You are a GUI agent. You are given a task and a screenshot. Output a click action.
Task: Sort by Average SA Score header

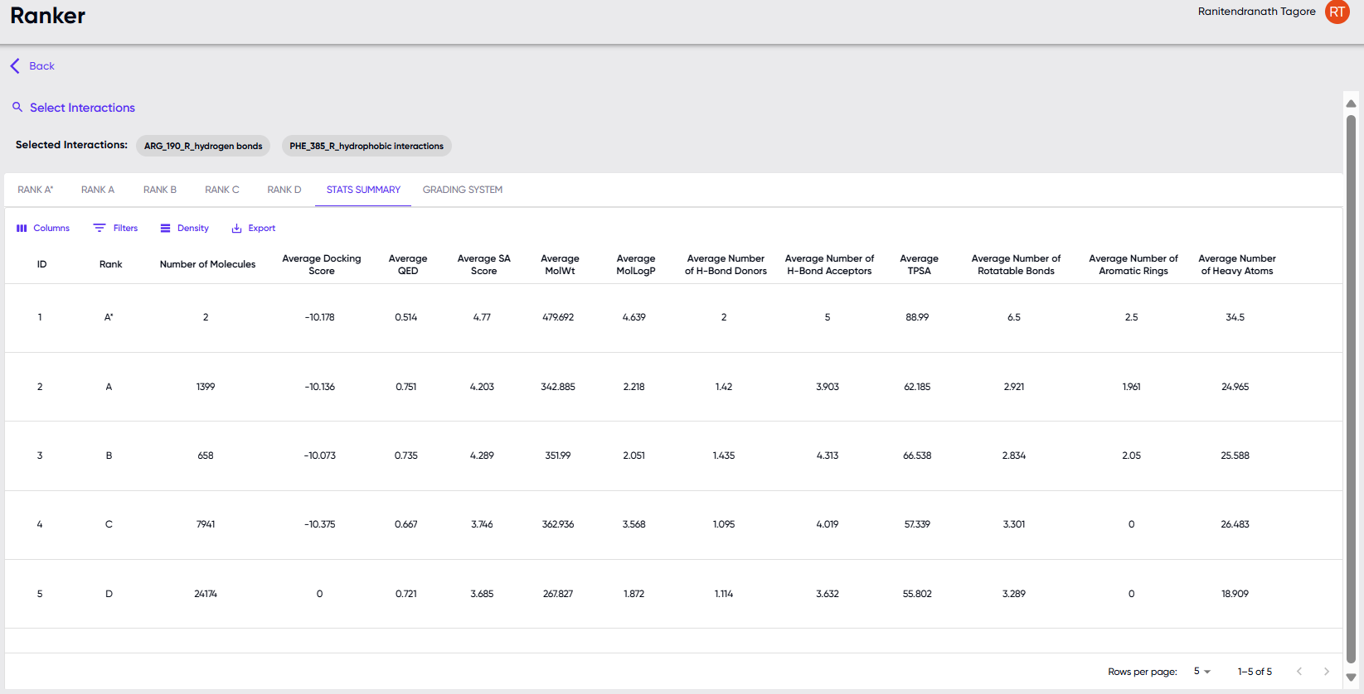[483, 265]
